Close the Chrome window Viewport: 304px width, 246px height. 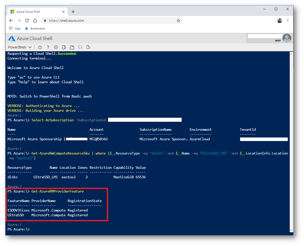tap(287, 9)
